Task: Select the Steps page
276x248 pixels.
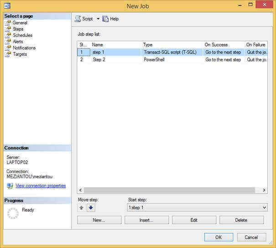Action: pyautogui.click(x=18, y=29)
